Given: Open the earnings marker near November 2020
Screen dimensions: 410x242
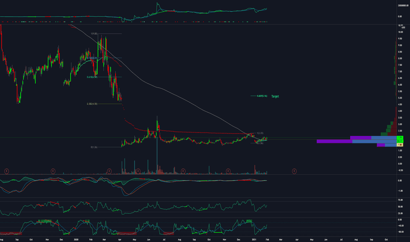Looking at the screenshot, I should (228, 171).
